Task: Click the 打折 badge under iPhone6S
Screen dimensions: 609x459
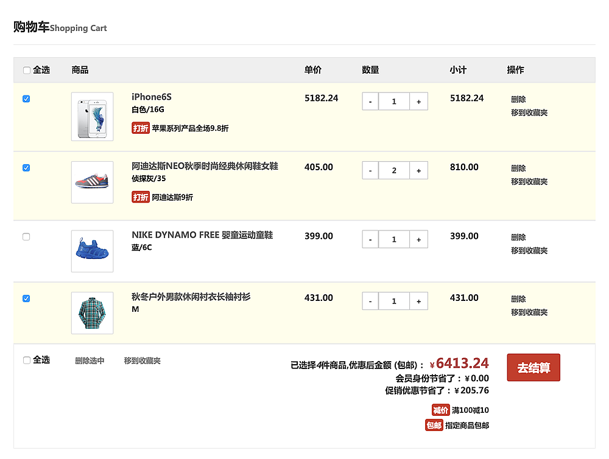Action: 141,128
